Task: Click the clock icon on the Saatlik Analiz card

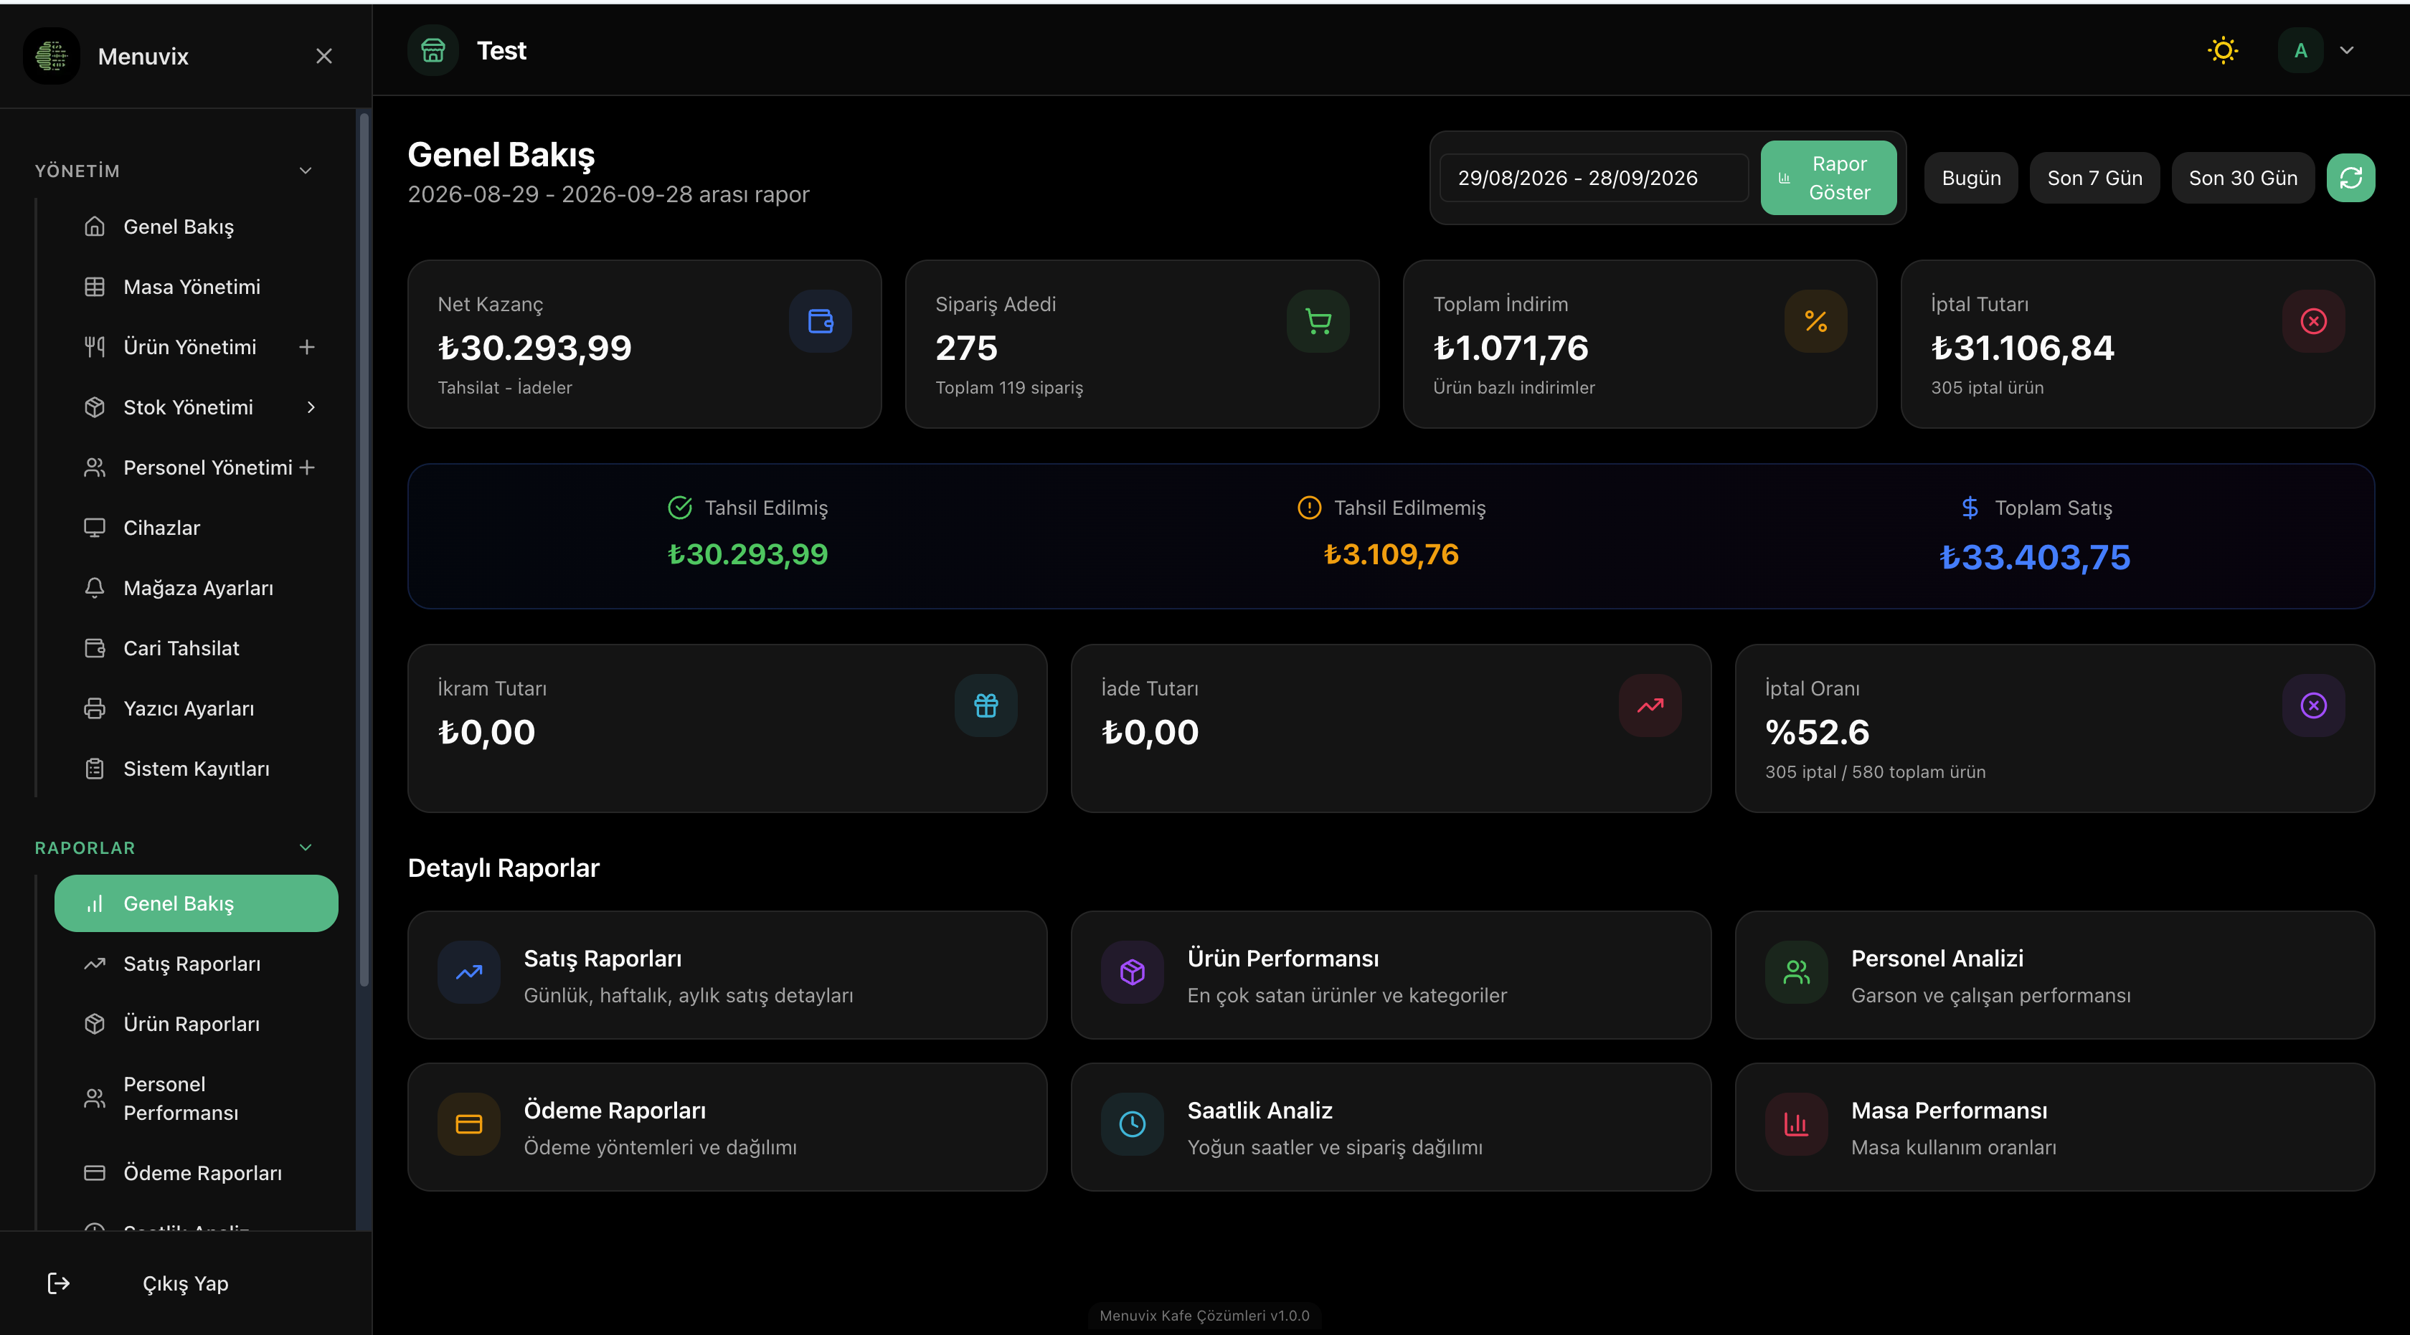Action: point(1133,1125)
